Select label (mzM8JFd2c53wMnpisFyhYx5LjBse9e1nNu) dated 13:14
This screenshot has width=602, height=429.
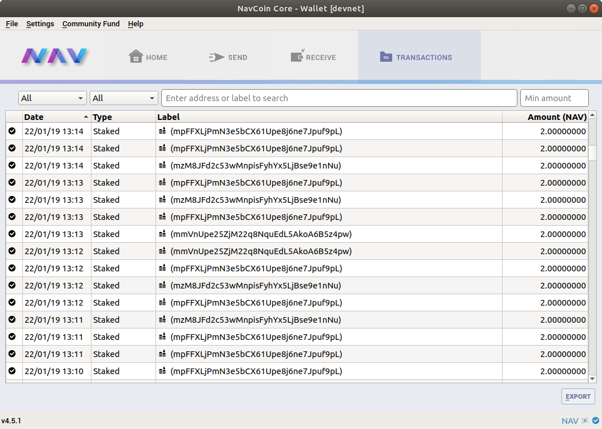[256, 166]
